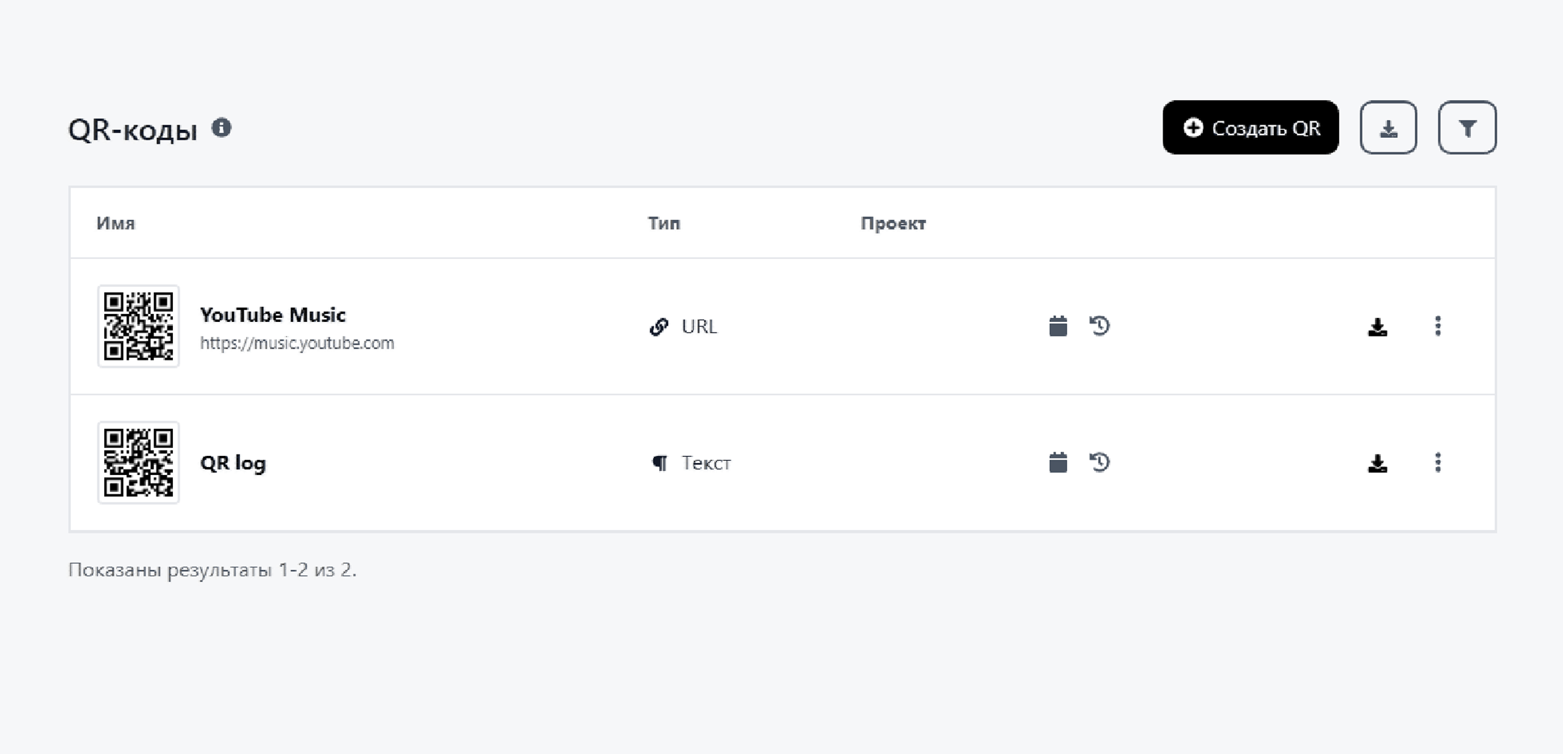1563x754 pixels.
Task: Click the info icon beside QR-коды heading
Action: tap(221, 128)
